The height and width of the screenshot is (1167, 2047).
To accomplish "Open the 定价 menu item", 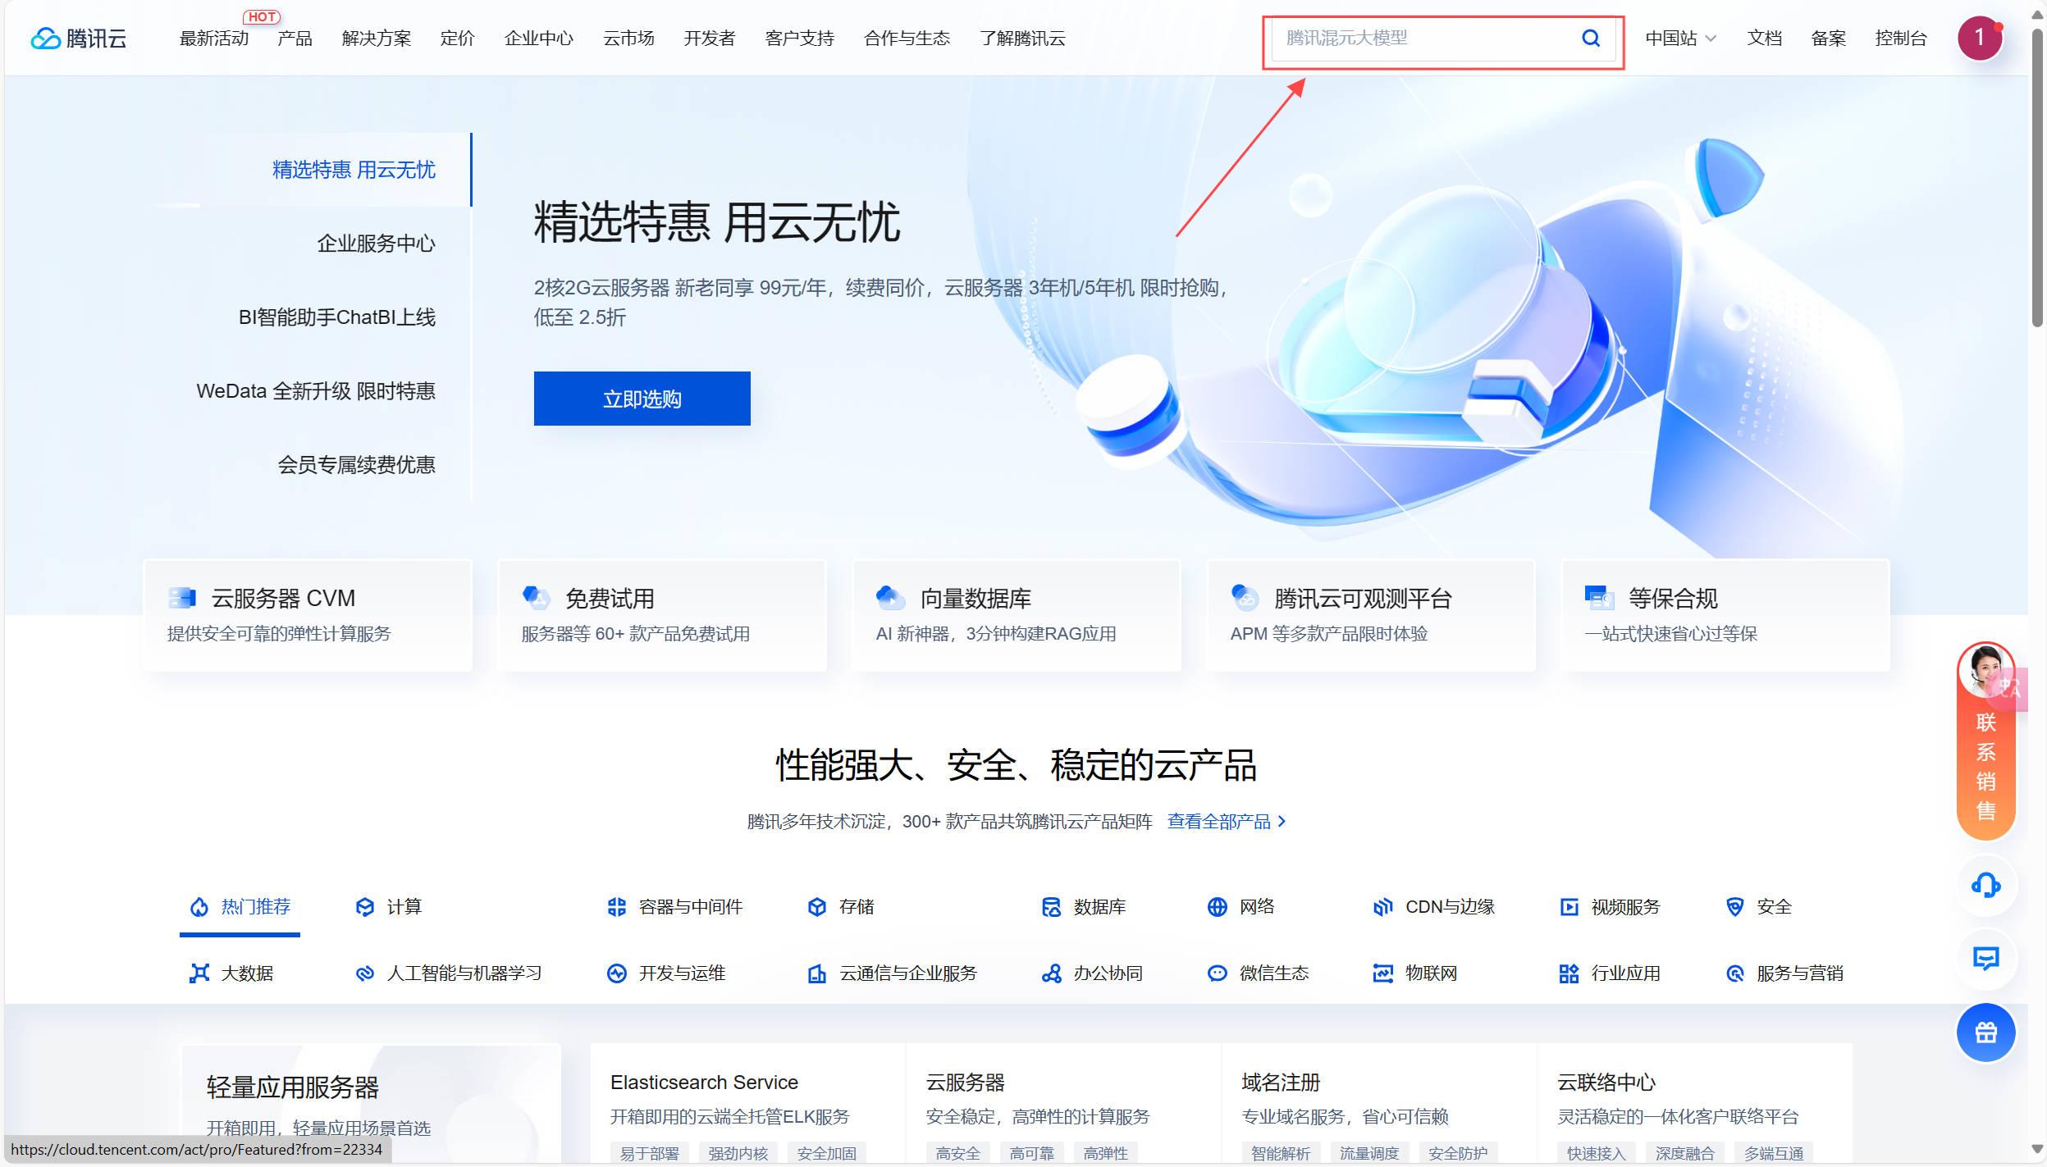I will tap(457, 38).
